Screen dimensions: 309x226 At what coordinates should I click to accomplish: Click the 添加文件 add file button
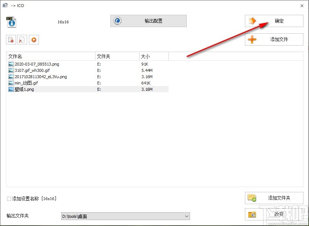coord(274,39)
